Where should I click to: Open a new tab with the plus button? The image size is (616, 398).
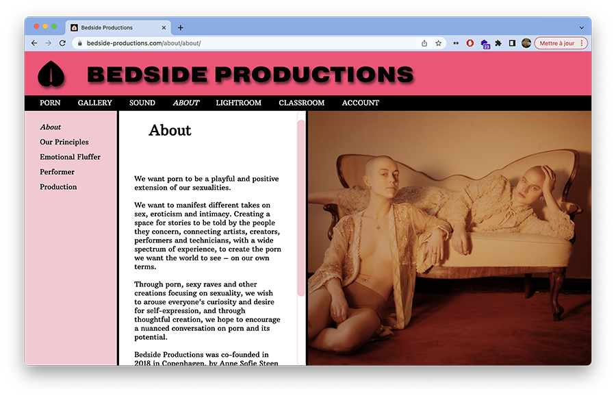(x=180, y=27)
